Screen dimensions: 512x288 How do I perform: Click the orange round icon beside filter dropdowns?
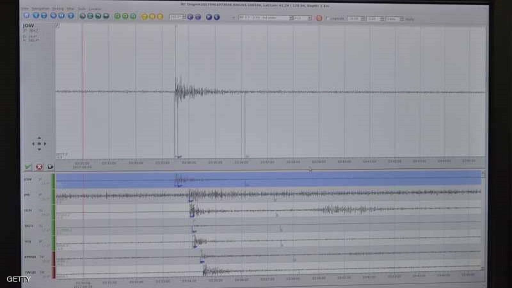(x=319, y=18)
